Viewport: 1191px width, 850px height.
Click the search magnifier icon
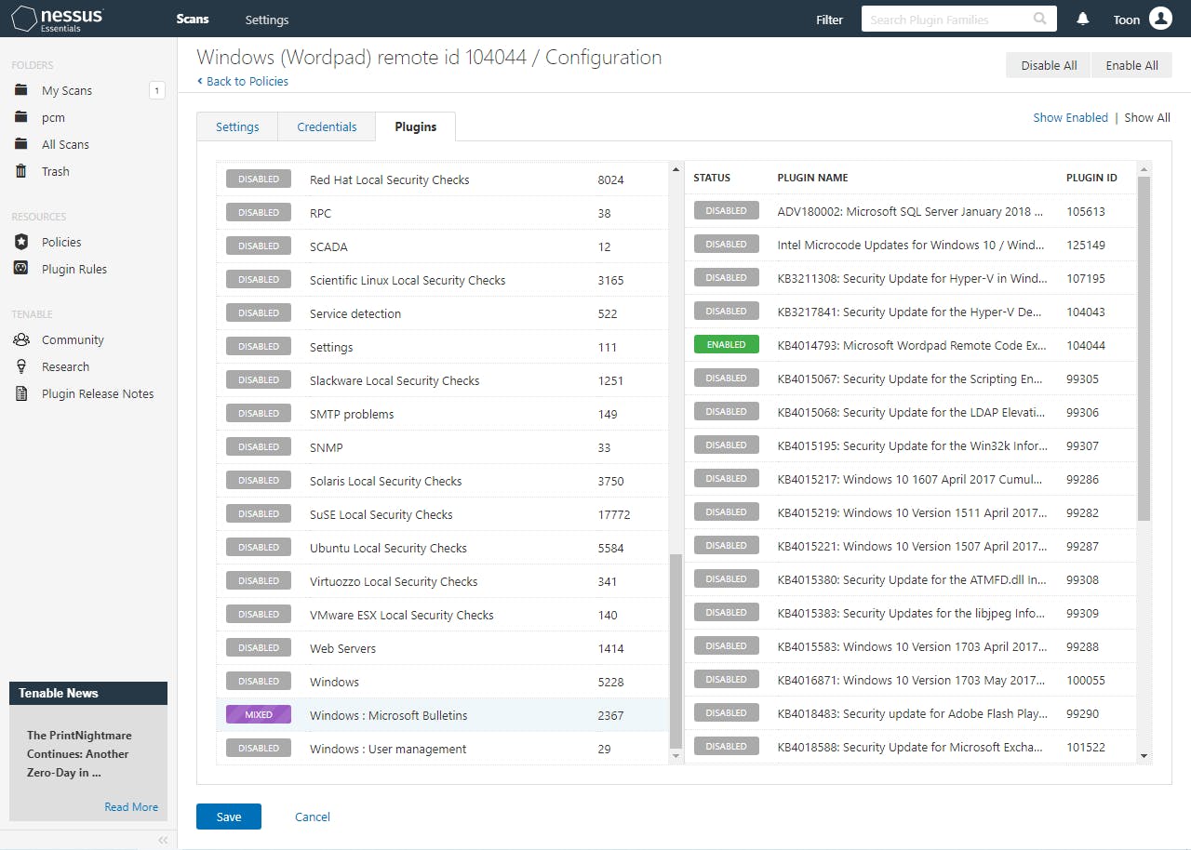[x=1039, y=19]
